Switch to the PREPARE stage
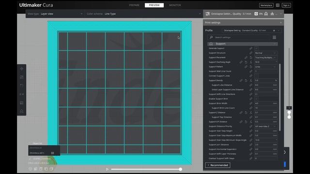 pyautogui.click(x=134, y=5)
